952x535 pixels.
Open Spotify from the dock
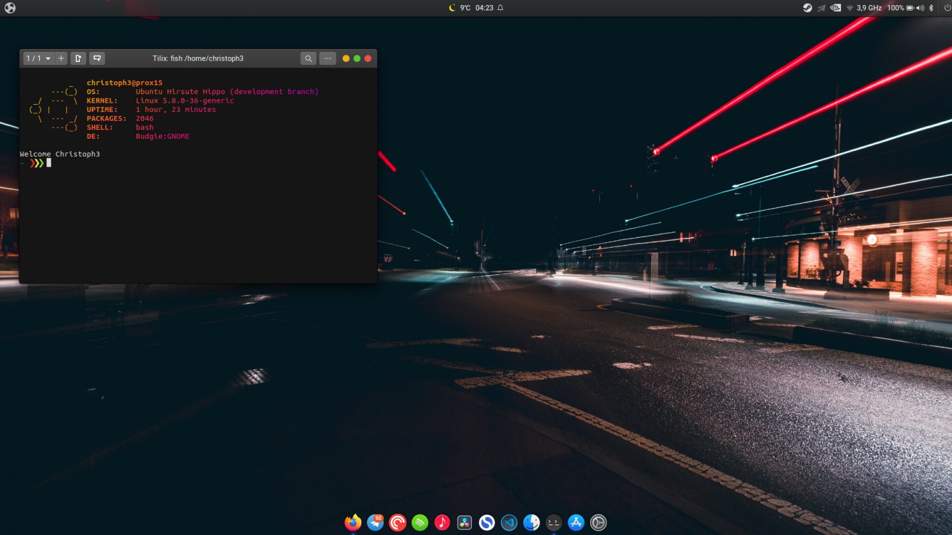coord(420,523)
